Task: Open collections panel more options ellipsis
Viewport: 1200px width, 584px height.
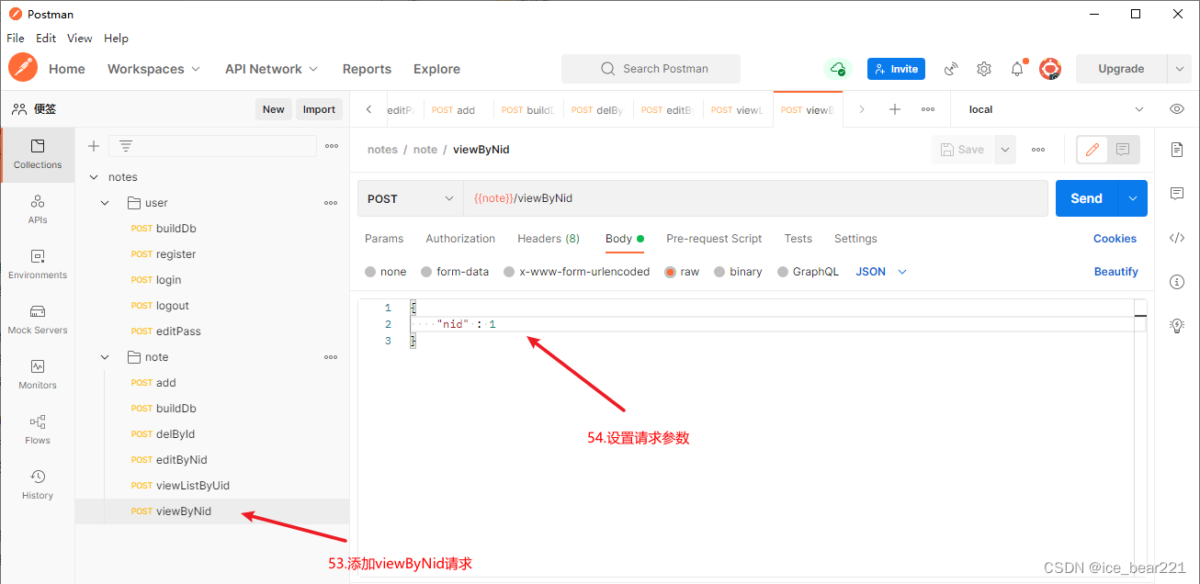Action: click(332, 146)
